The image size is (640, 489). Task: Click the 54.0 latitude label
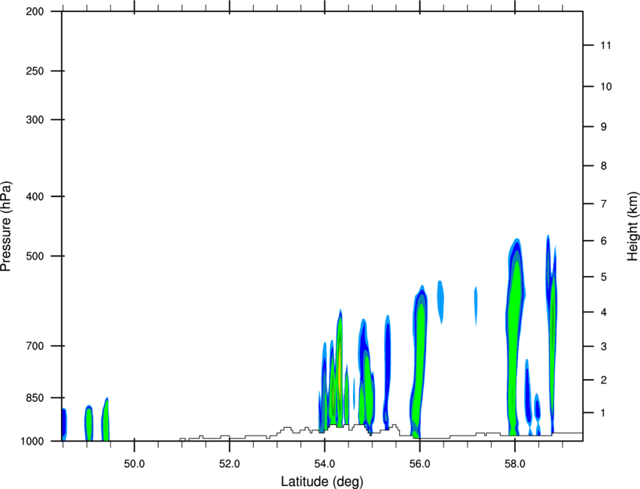(x=325, y=463)
